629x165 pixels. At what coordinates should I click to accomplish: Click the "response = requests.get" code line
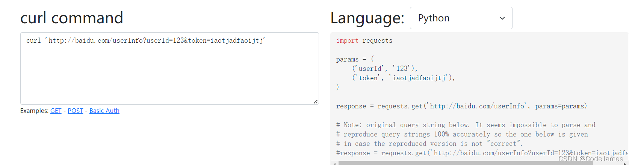[x=461, y=106]
